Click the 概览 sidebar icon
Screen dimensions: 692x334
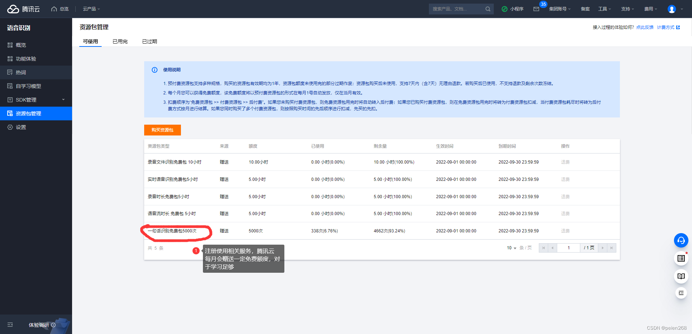10,45
